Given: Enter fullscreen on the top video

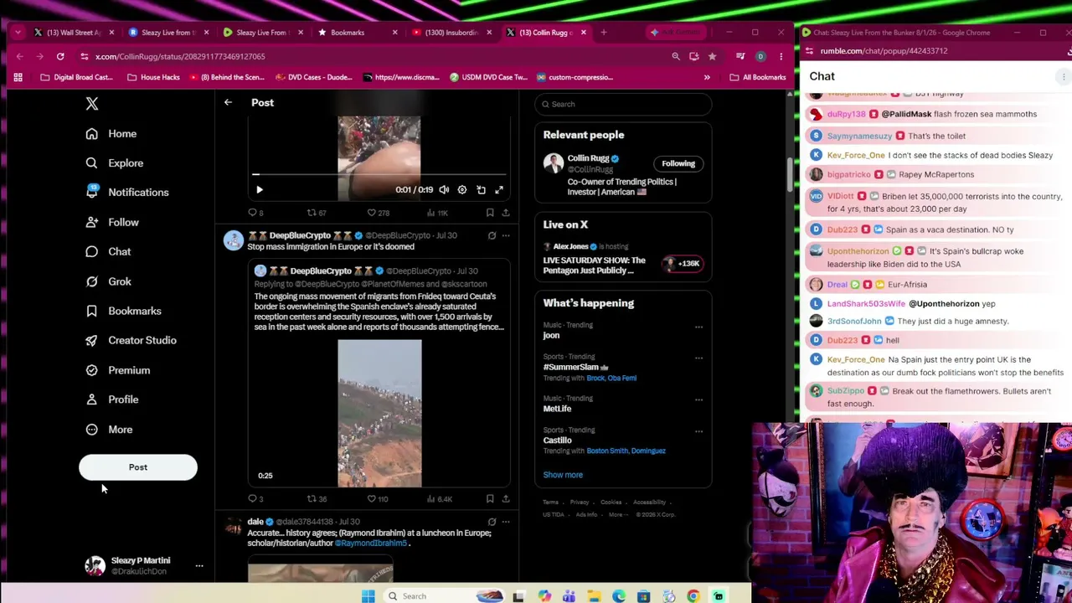Looking at the screenshot, I should point(499,190).
